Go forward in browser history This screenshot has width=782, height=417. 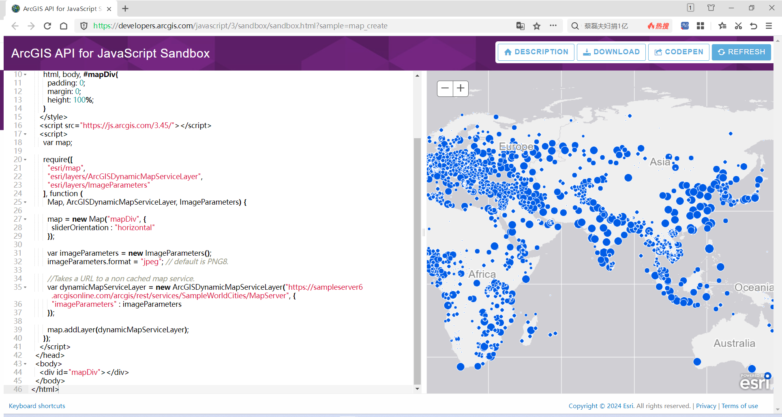pyautogui.click(x=31, y=26)
